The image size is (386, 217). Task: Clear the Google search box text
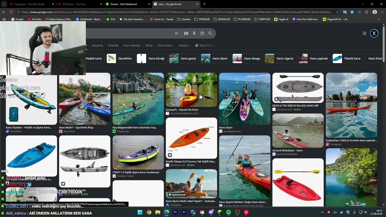pyautogui.click(x=176, y=33)
